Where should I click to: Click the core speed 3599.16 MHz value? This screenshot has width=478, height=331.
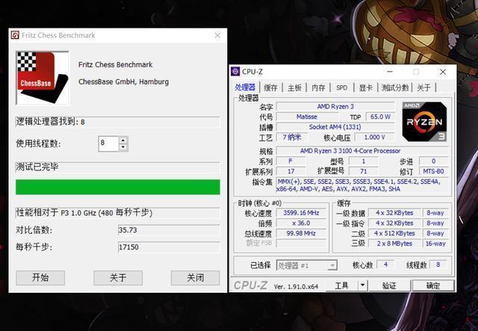point(301,213)
